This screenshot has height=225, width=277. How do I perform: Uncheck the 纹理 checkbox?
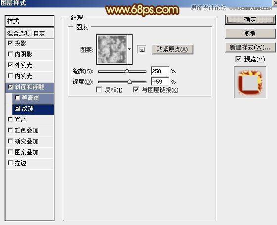click(17, 108)
